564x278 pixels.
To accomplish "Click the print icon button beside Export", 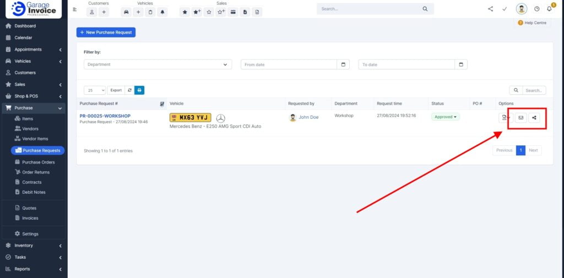I will click(139, 90).
